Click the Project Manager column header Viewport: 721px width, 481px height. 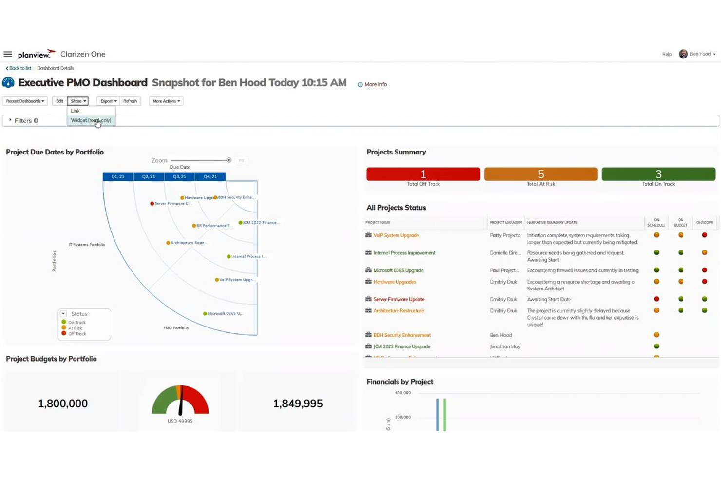click(x=506, y=223)
